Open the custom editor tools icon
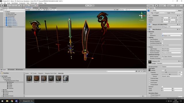 pos(21,5)
